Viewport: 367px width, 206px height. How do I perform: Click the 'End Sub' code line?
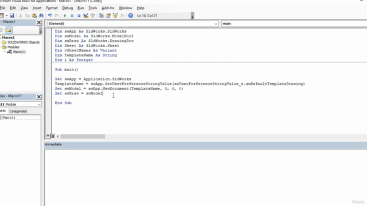coord(63,103)
